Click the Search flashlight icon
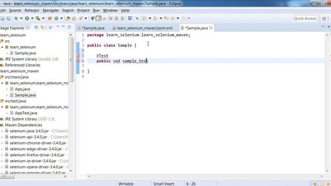The height and width of the screenshot is (186, 331). (81, 19)
